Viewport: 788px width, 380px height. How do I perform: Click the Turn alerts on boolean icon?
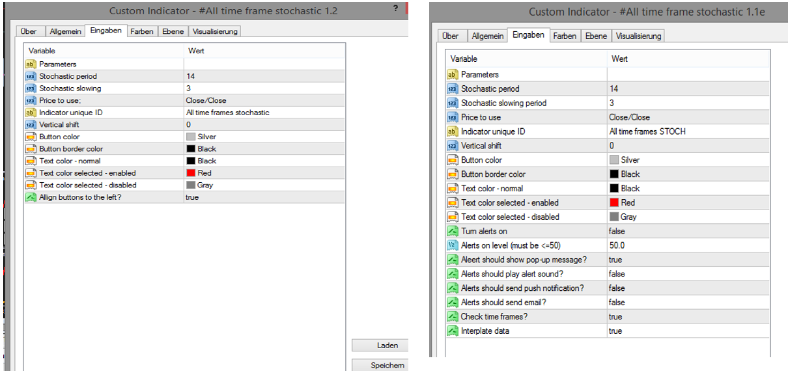click(453, 232)
